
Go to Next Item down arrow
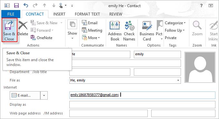click(x=54, y=5)
